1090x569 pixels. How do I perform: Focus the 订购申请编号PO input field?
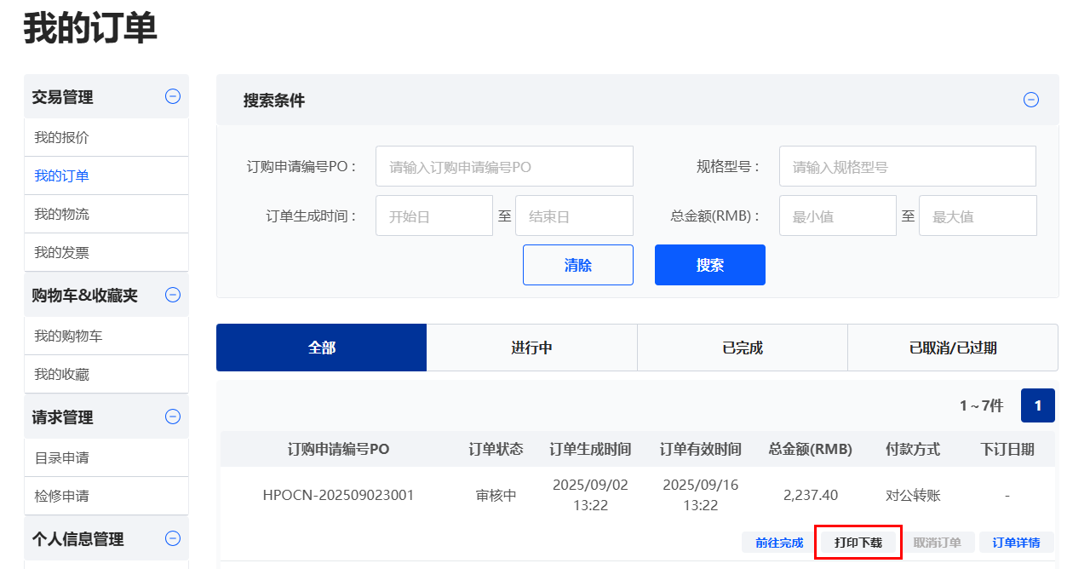(x=504, y=167)
